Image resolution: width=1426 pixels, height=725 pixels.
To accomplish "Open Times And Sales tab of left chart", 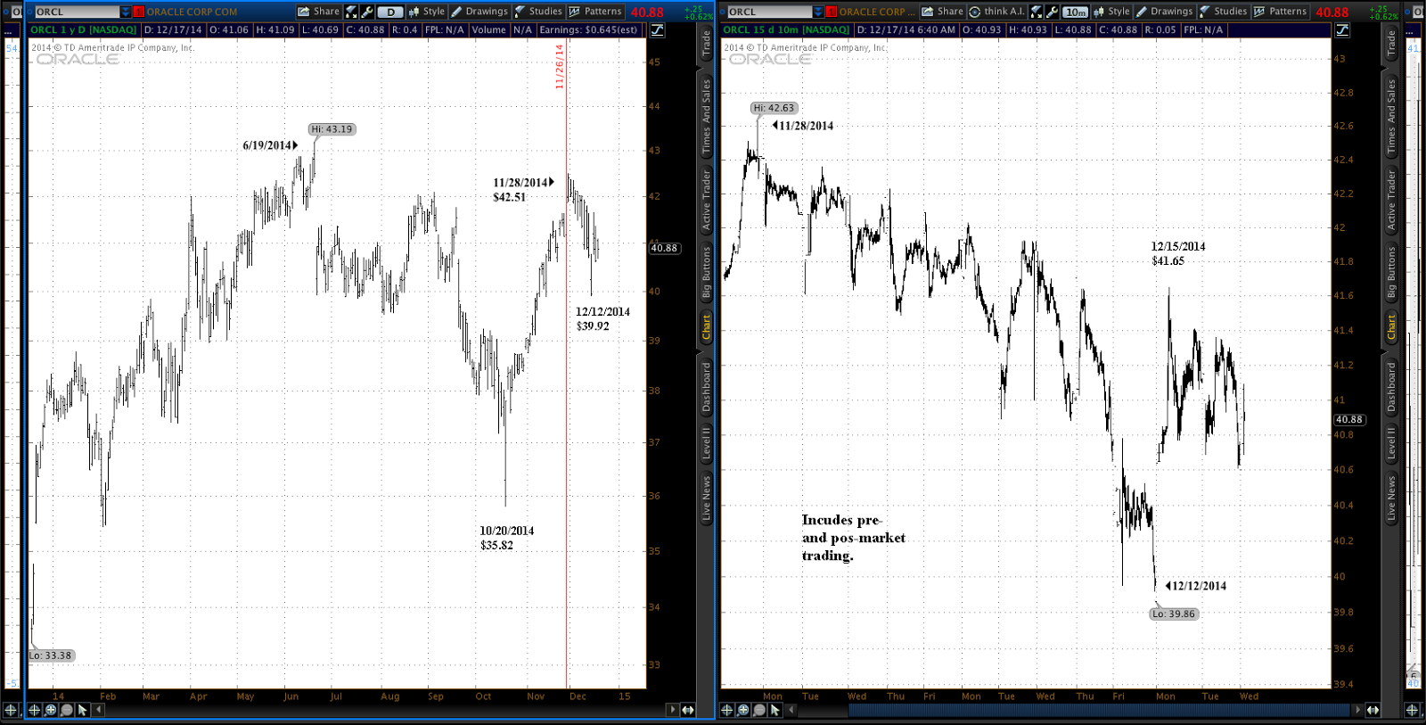I will (706, 117).
